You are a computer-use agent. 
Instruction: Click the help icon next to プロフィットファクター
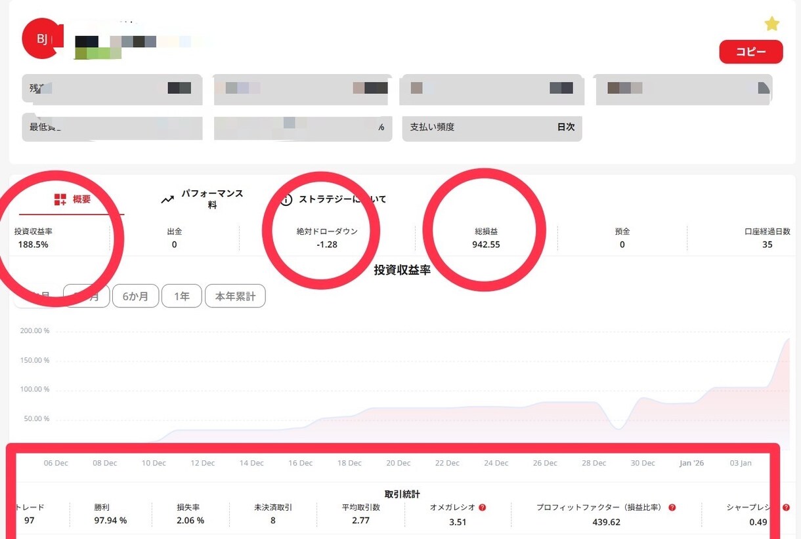(x=672, y=508)
